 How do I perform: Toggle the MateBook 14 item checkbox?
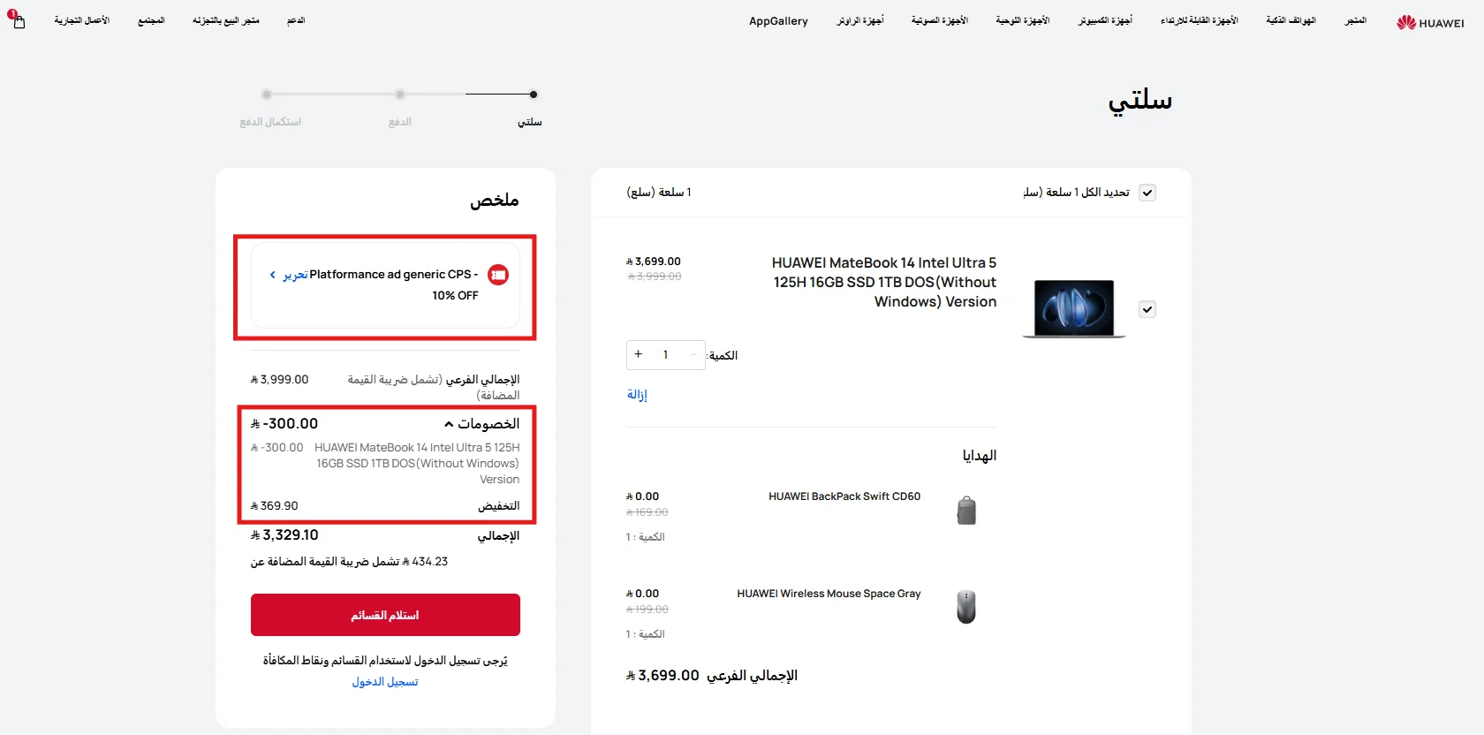[x=1147, y=309]
